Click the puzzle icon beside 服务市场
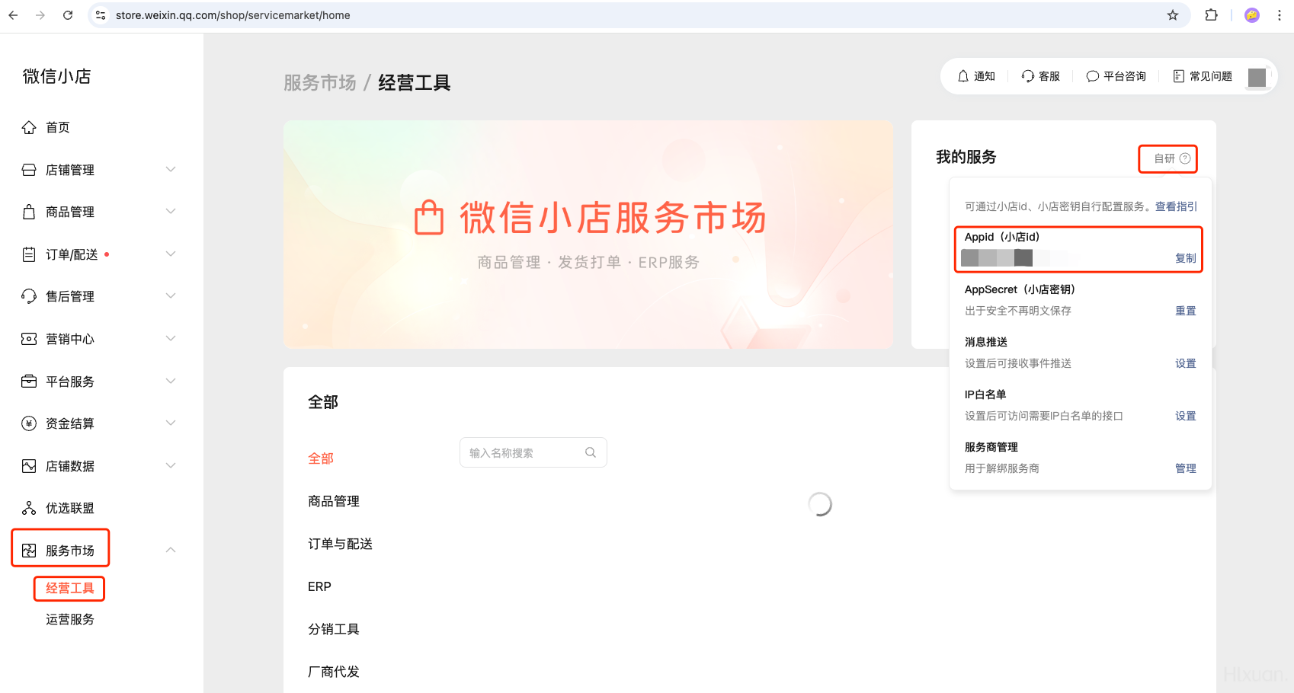 pyautogui.click(x=29, y=551)
